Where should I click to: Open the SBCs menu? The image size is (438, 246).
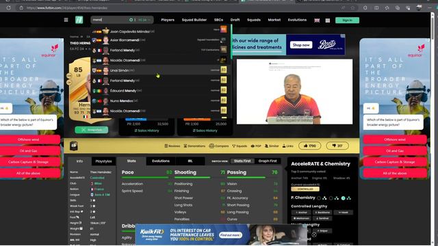click(218, 20)
